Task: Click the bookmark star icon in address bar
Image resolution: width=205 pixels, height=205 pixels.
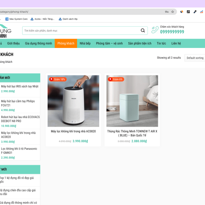Action: [173, 12]
